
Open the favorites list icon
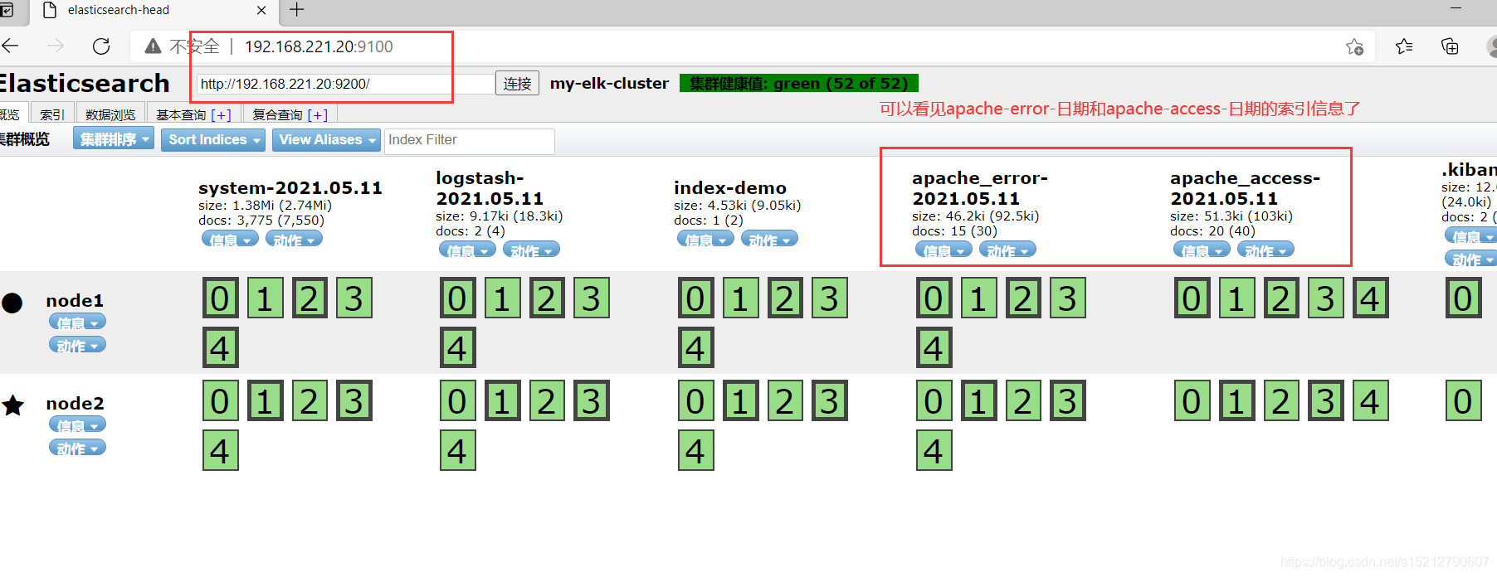coord(1404,46)
